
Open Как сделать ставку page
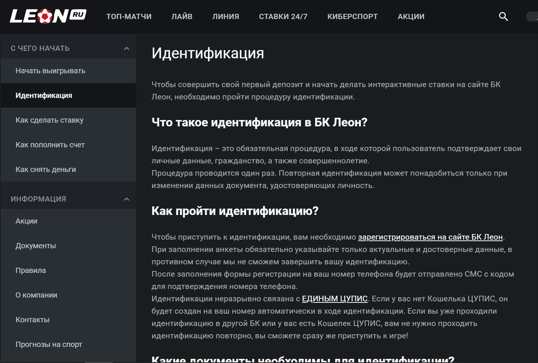[68, 120]
